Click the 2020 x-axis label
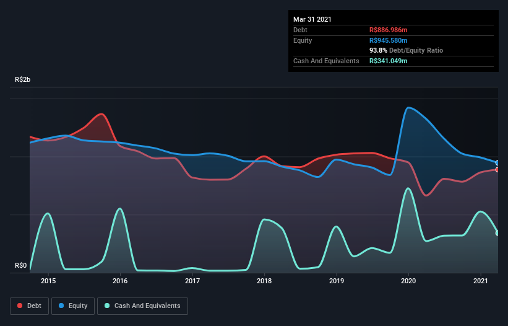Screen dimensions: 508x326 [x=408, y=281]
